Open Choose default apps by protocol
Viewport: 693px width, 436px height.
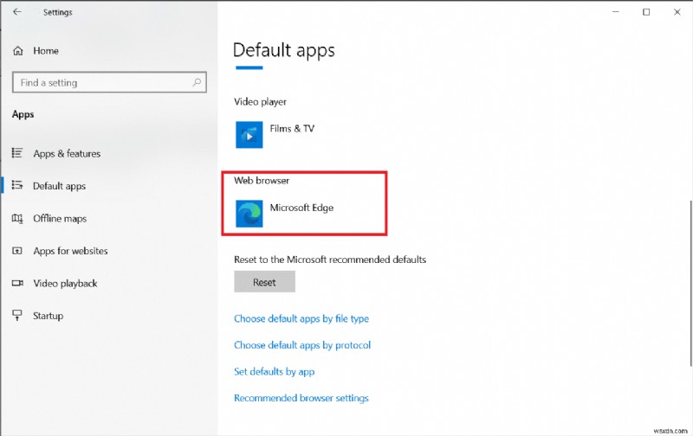[302, 345]
